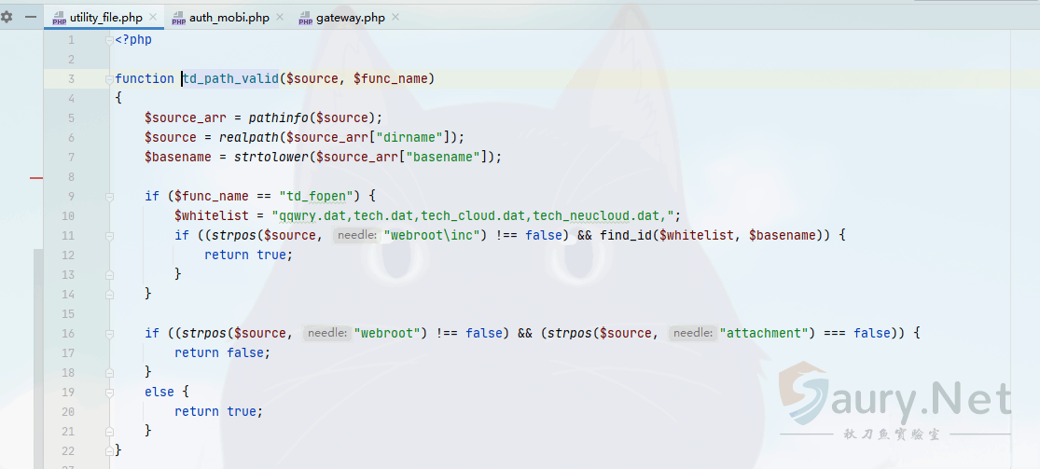Viewport: 1040px width, 469px height.
Task: Close the utility_file.php tab
Action: [x=153, y=18]
